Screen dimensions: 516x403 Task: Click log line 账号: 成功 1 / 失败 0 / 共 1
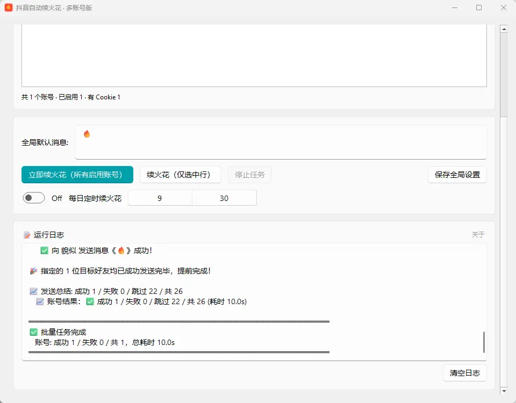coord(105,342)
